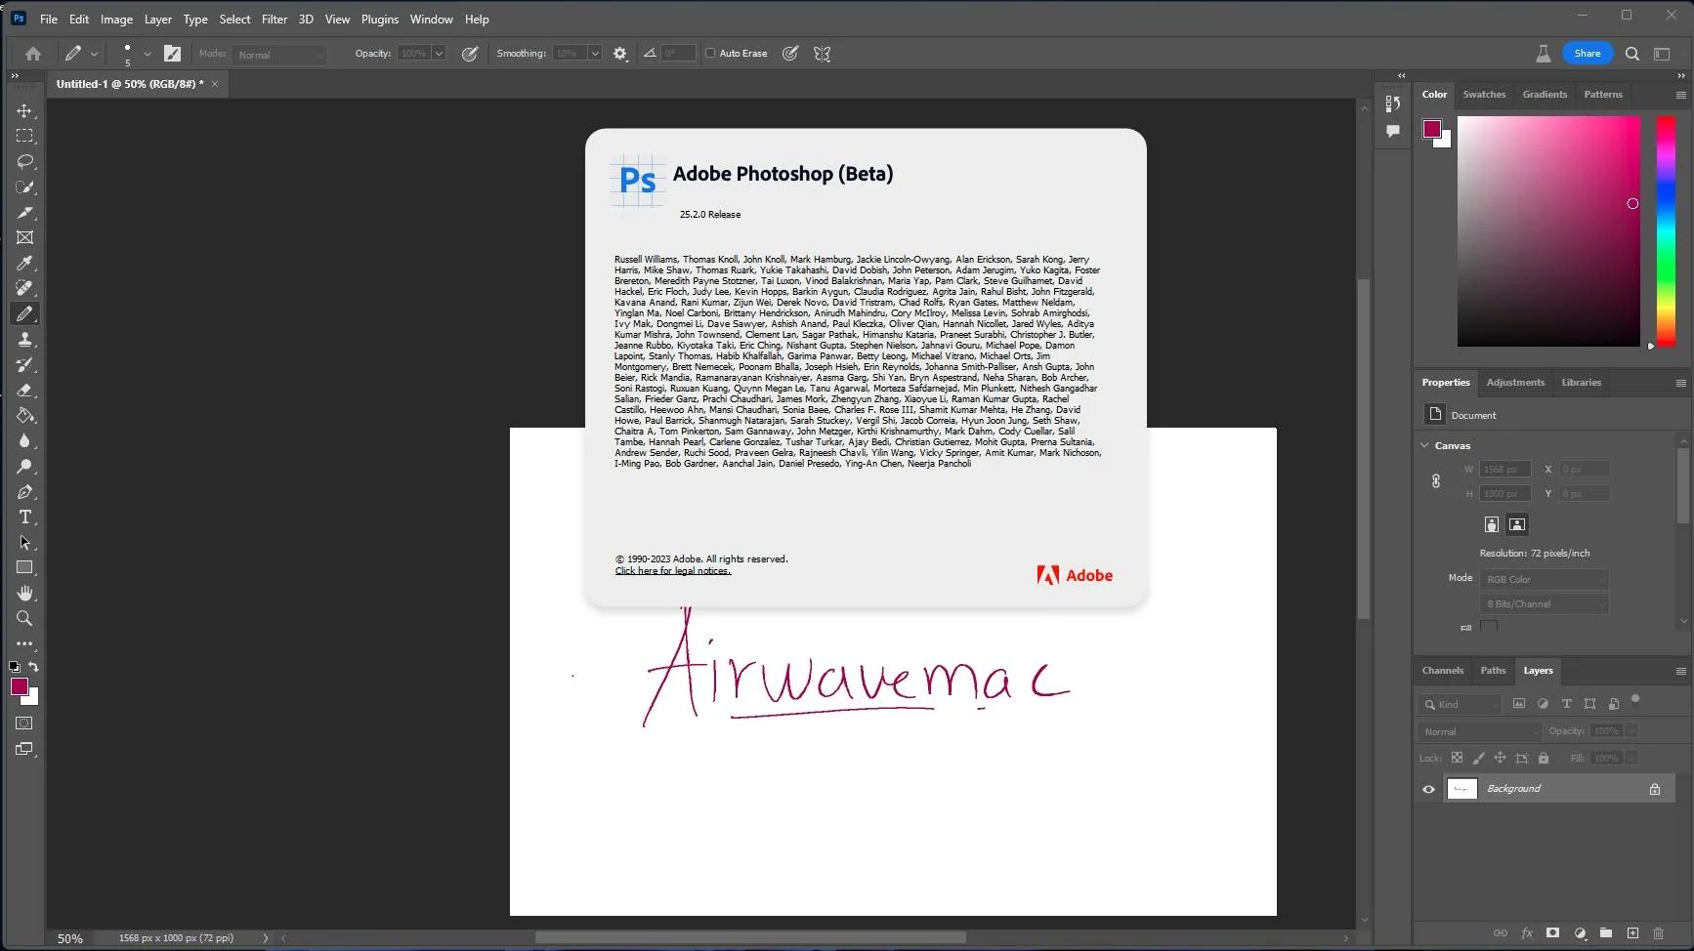The width and height of the screenshot is (1694, 951).
Task: Open the Filter menu
Action: pos(275,19)
